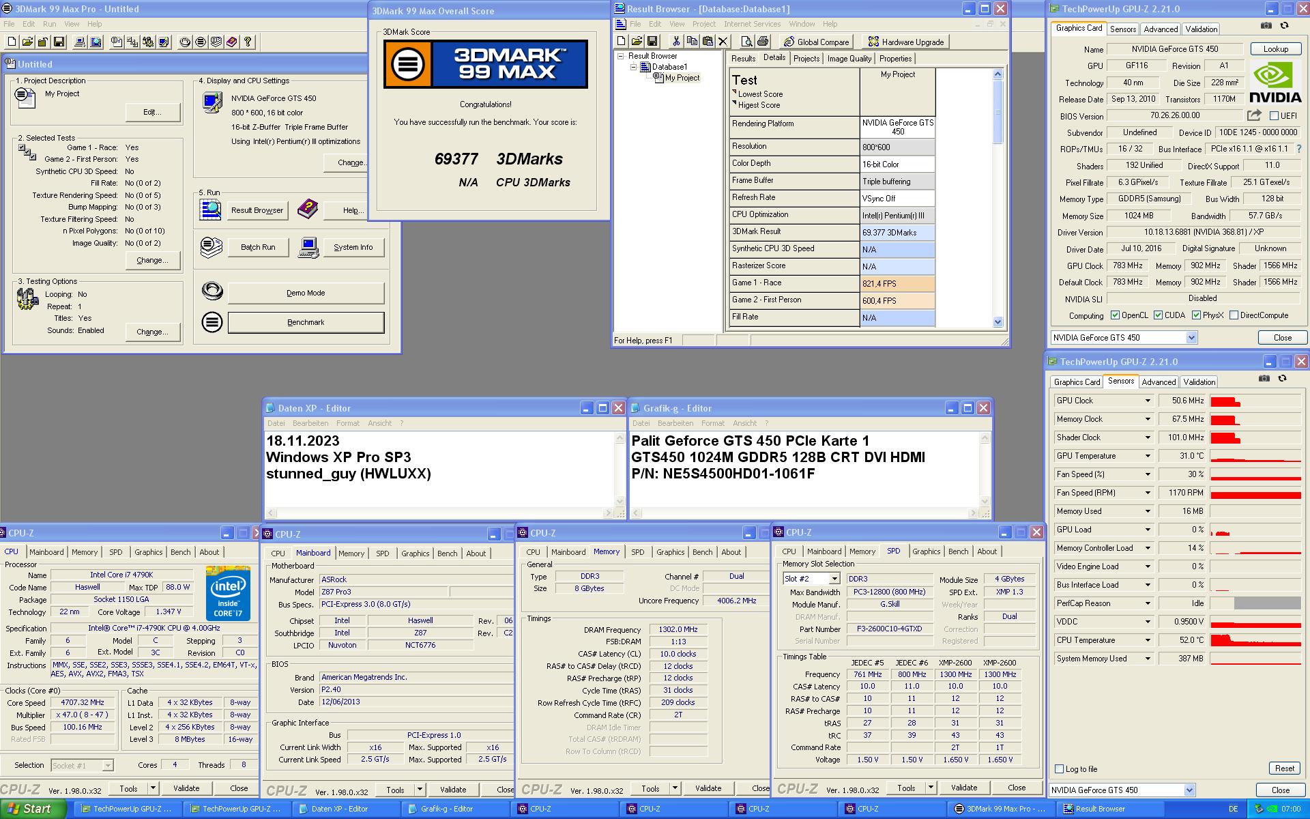Viewport: 1310px width, 819px height.
Task: Click BIOS share/export arrow icon in GPU-Z
Action: click(1254, 115)
